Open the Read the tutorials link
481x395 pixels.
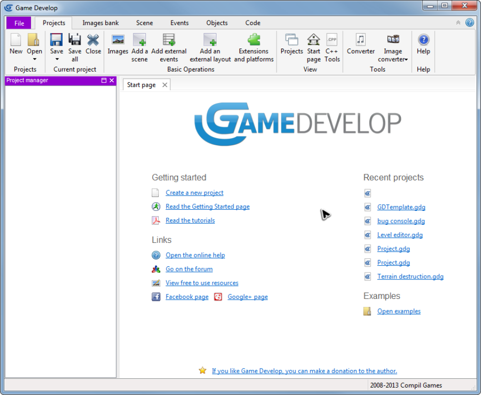coord(190,220)
